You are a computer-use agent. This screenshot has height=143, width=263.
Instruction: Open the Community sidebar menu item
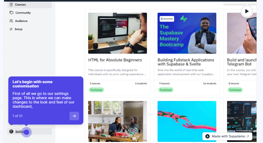(x=29, y=13)
